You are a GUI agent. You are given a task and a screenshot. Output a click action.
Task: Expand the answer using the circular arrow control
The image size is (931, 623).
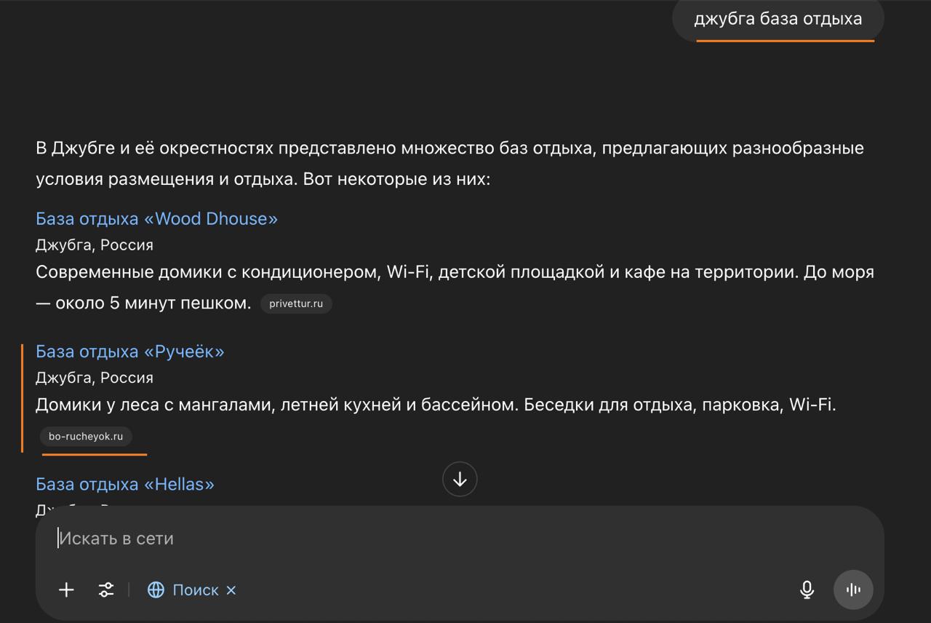459,479
